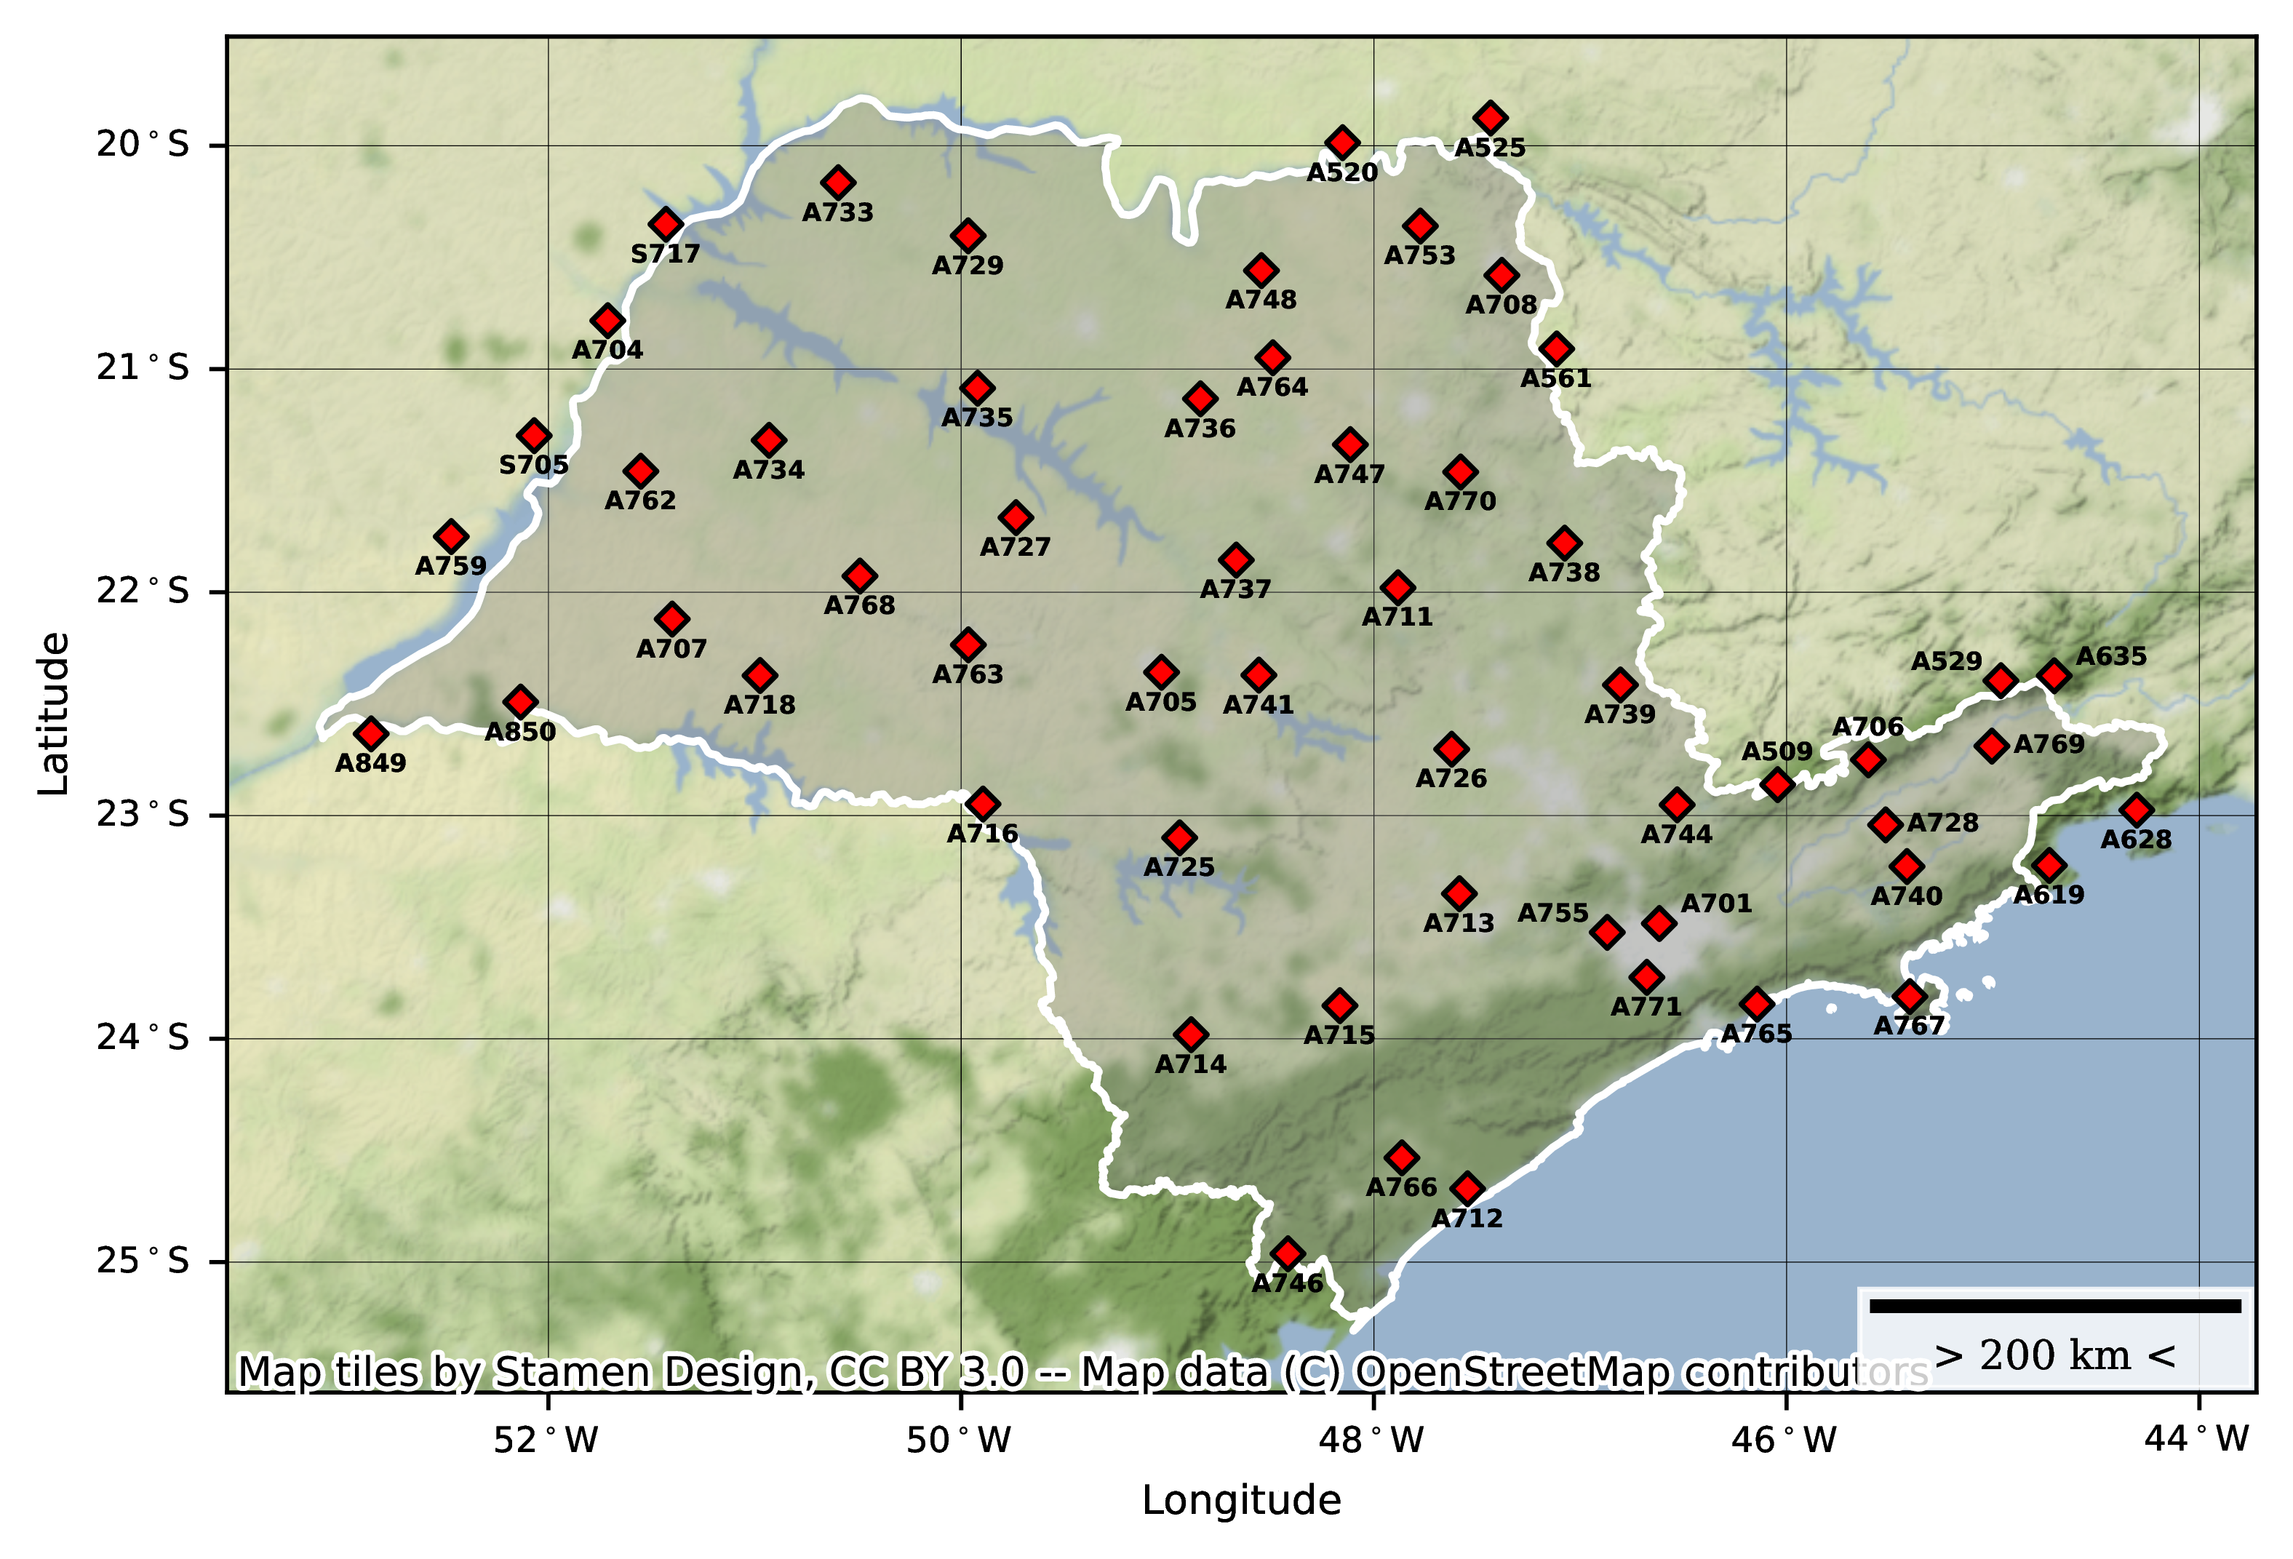Select the A759 station marker
This screenshot has height=1559, width=2293.
(451, 537)
